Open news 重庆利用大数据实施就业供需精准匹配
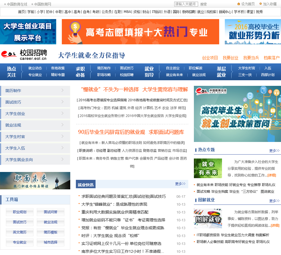 115,212
